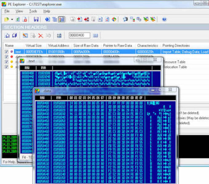This screenshot has width=209, height=184.
Task: Click the tree diagram tool icon with red box
Action: (132, 19)
